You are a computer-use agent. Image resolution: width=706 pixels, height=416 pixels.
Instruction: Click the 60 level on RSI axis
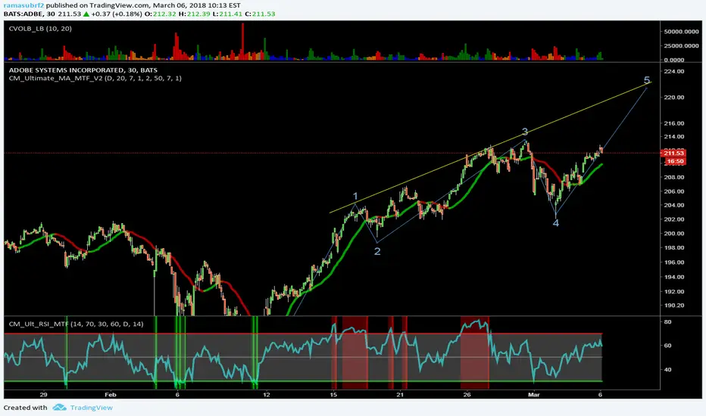point(667,346)
